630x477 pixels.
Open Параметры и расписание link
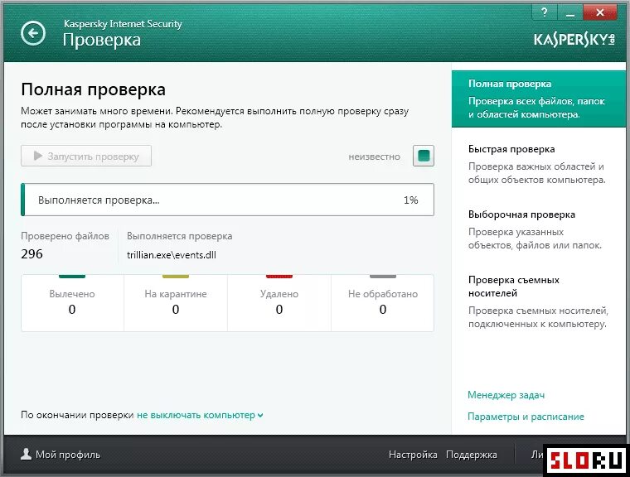(x=526, y=417)
